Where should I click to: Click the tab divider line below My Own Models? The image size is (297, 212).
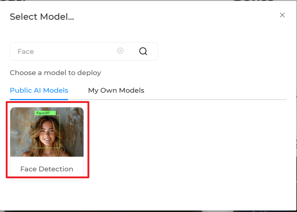116,99
